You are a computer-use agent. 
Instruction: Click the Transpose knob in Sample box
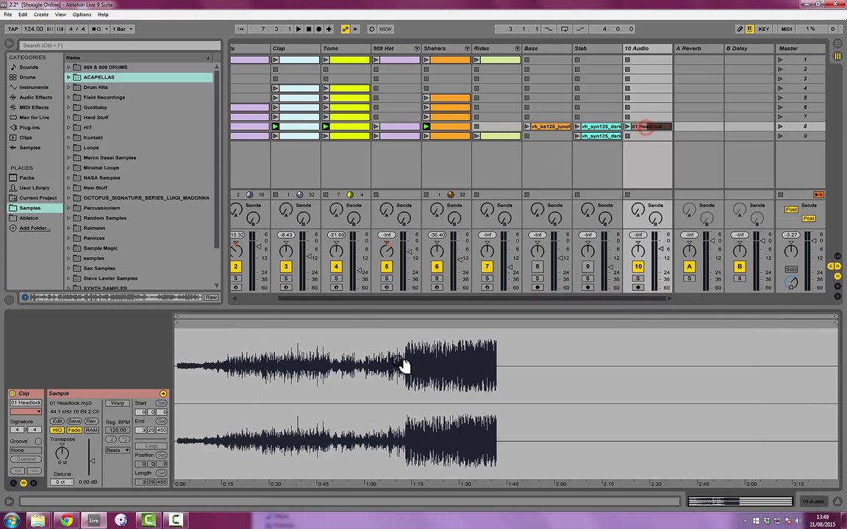coord(62,453)
